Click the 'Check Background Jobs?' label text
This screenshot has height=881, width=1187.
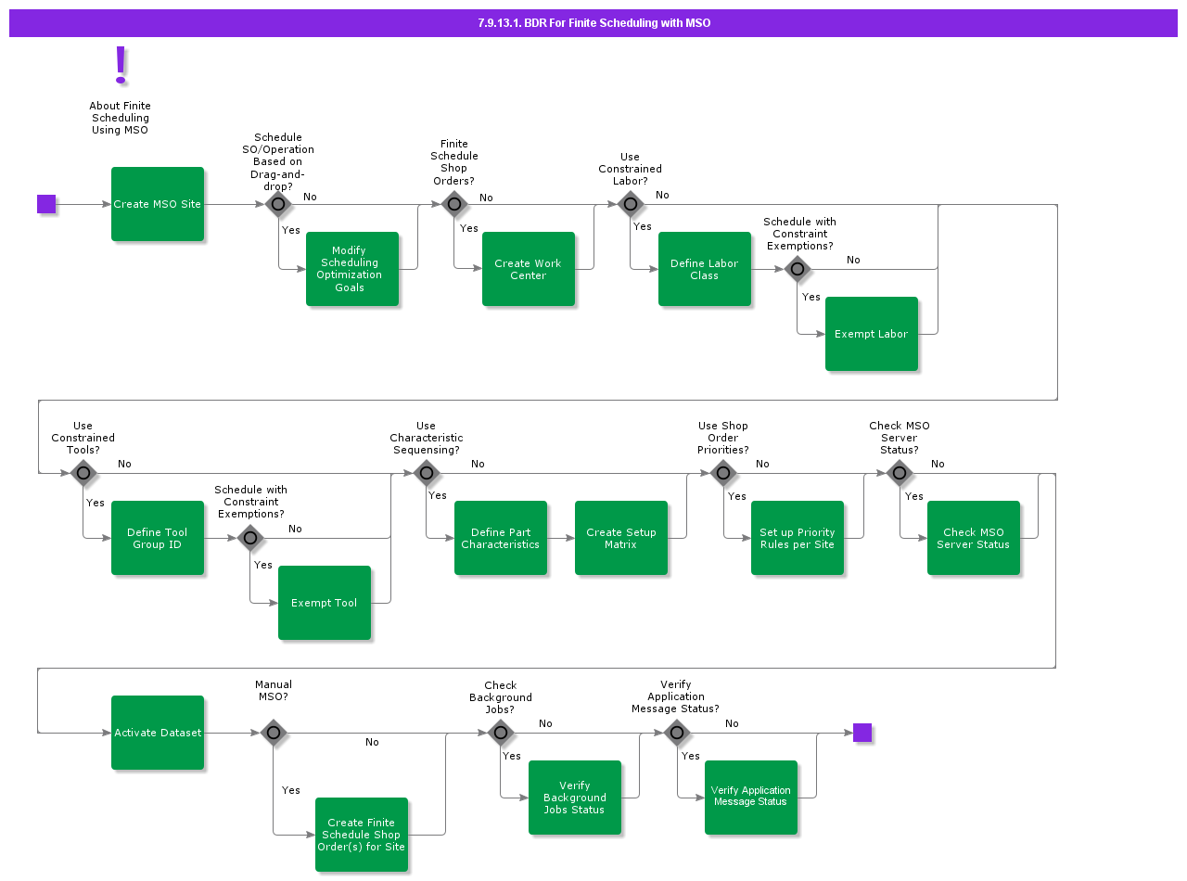point(501,697)
